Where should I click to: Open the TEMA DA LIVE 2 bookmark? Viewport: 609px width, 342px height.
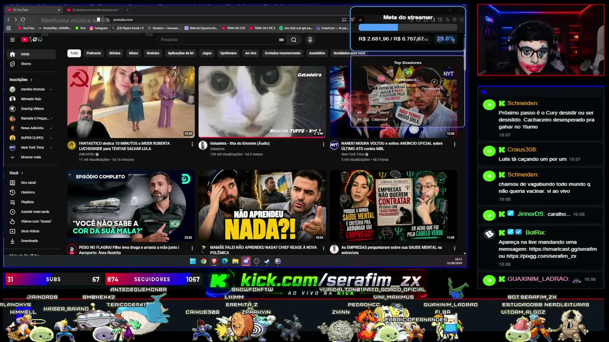(262, 28)
